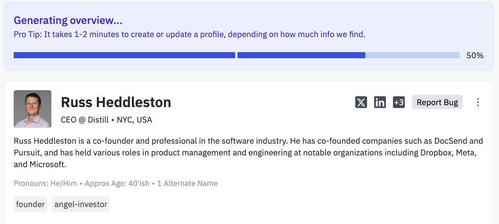Click the CEO @ Distill job title
This screenshot has height=224, width=499.
point(85,120)
